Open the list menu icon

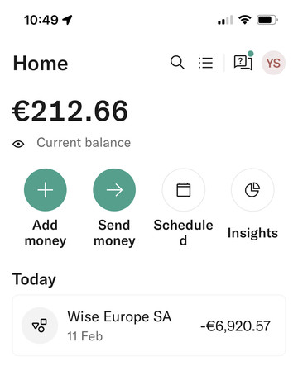(205, 63)
